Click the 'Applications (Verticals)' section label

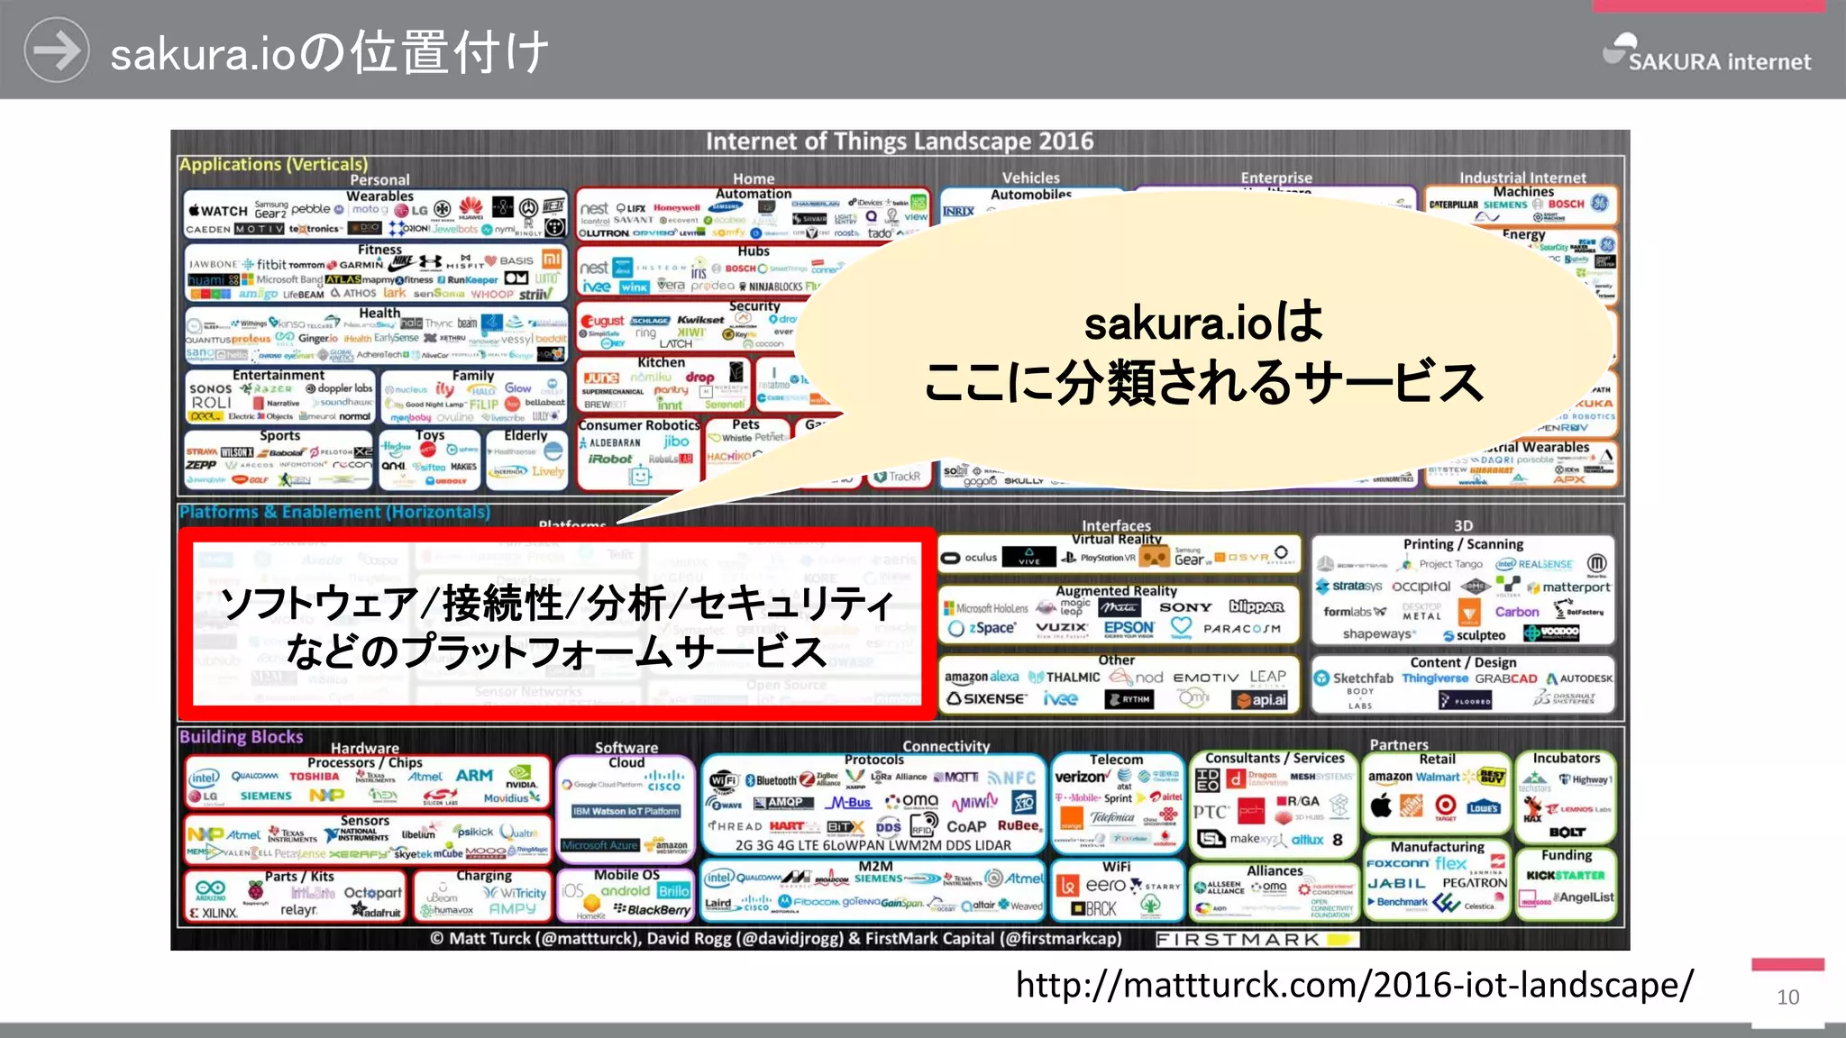coord(273,164)
